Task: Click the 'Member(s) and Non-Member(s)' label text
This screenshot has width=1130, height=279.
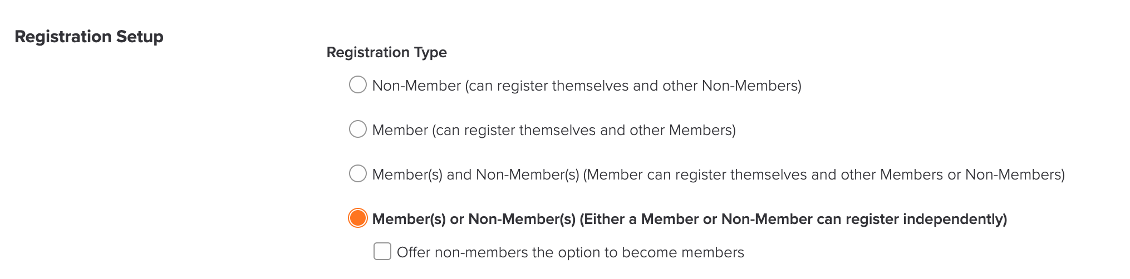Action: tap(475, 175)
